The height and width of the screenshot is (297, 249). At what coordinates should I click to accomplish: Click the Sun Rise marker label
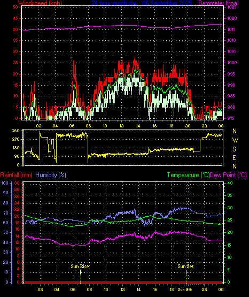80,266
